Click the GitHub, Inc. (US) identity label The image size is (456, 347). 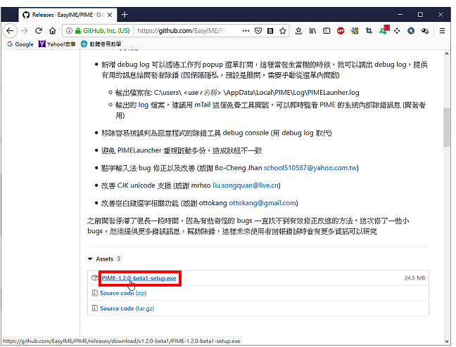click(x=106, y=31)
